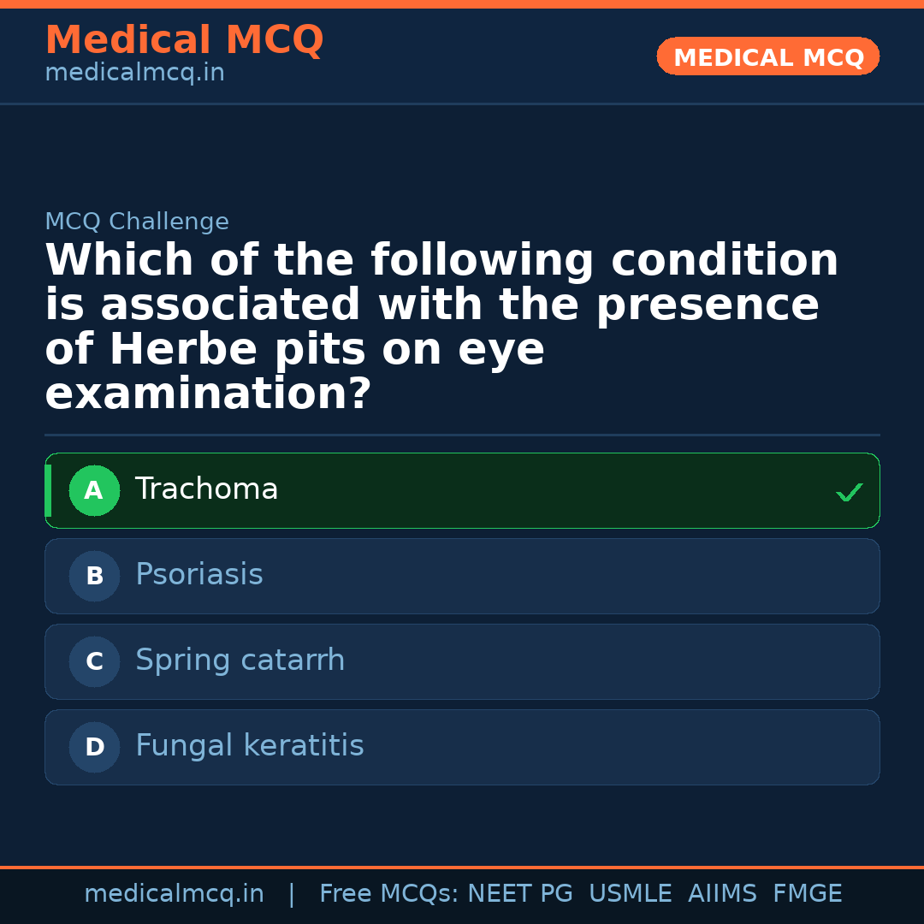Click the MCQ Challenge label icon area

[137, 221]
